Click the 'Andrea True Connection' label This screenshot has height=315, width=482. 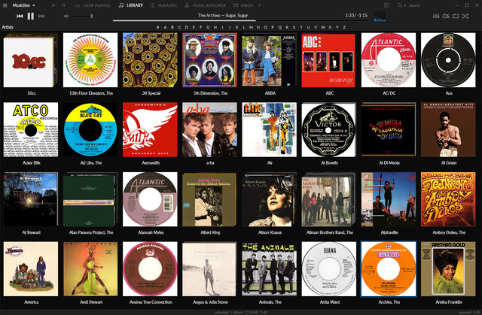point(151,302)
